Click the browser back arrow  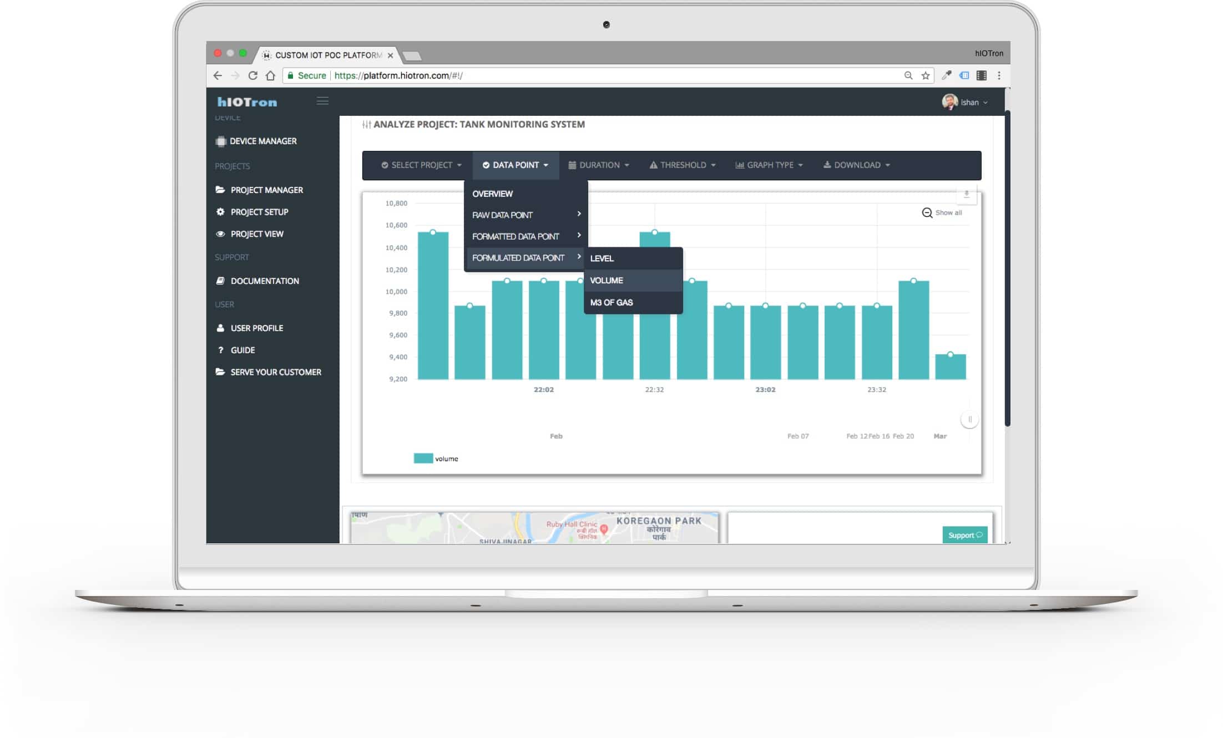[x=218, y=75]
